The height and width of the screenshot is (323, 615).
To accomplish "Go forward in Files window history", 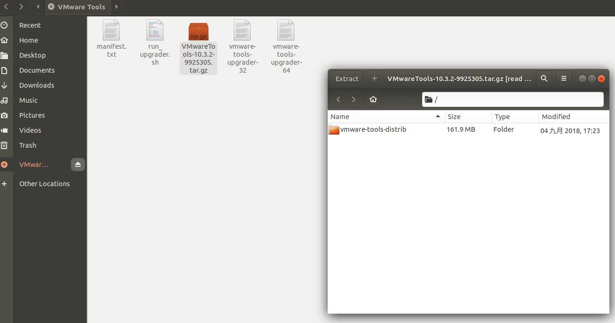I will (x=21, y=7).
